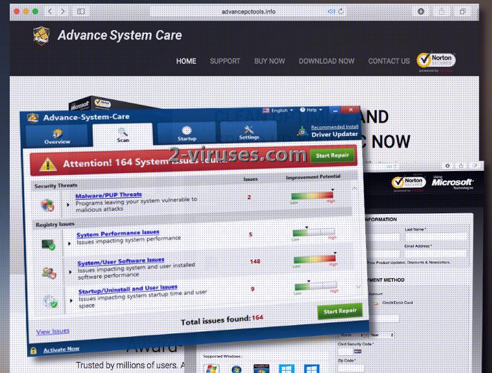This screenshot has height=373, width=492.
Task: Open the English language dropdown
Action: (282, 111)
